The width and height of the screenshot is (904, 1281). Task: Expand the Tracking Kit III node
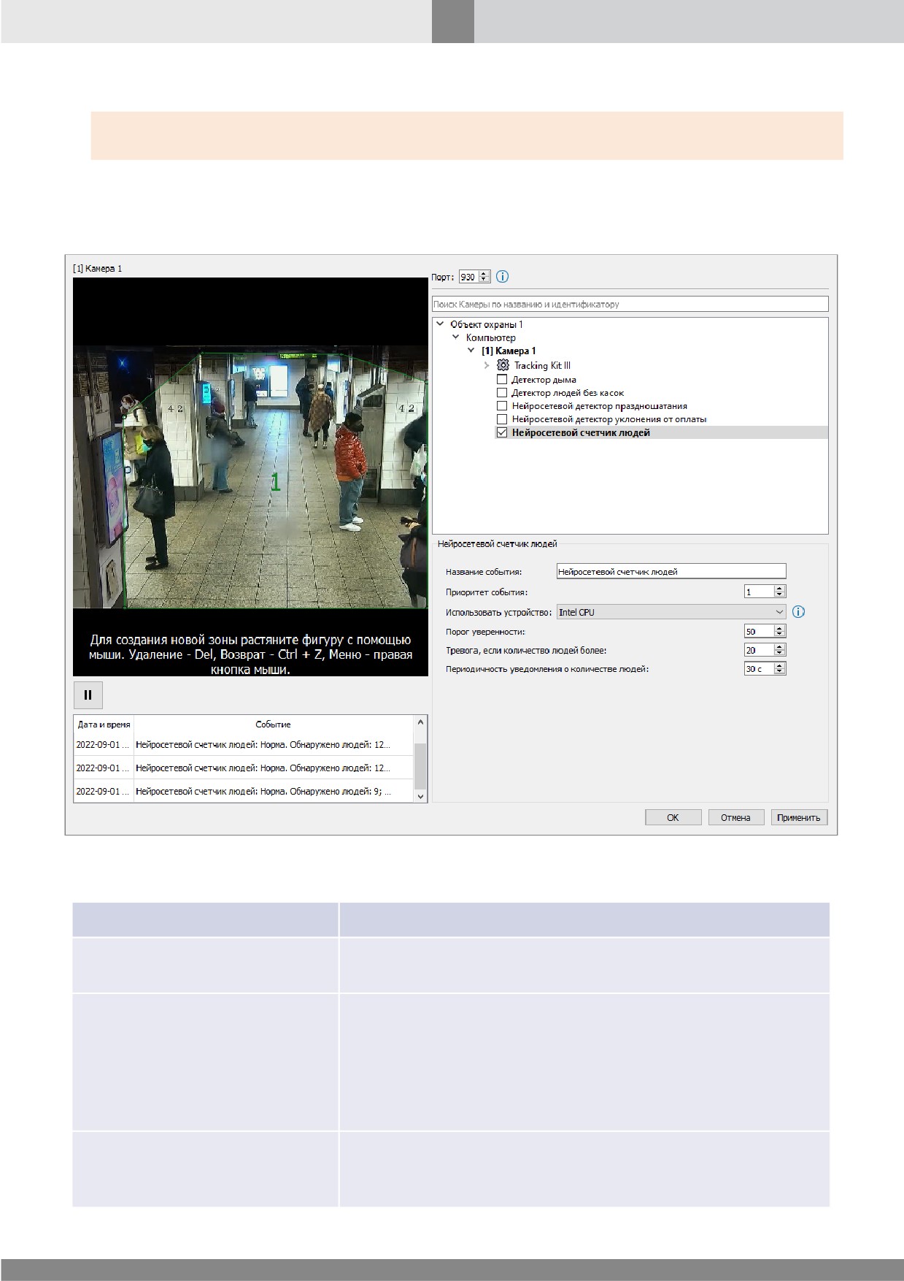tap(487, 365)
